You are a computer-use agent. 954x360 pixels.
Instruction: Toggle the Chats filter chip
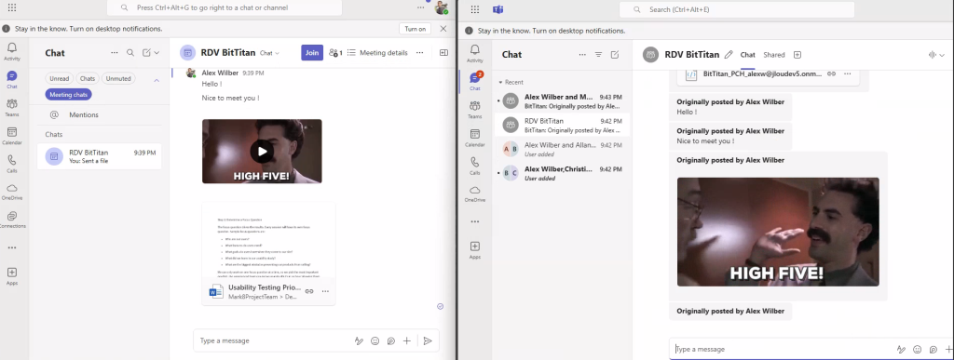[88, 79]
